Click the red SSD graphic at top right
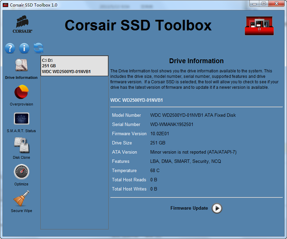287x239 pixels. click(x=259, y=26)
